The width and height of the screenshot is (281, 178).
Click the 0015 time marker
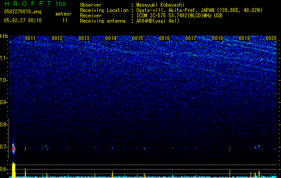pos(138,38)
